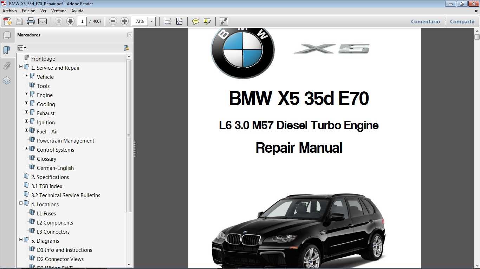The image size is (480, 269).
Task: Print the document with the printer icon
Action: point(31,21)
